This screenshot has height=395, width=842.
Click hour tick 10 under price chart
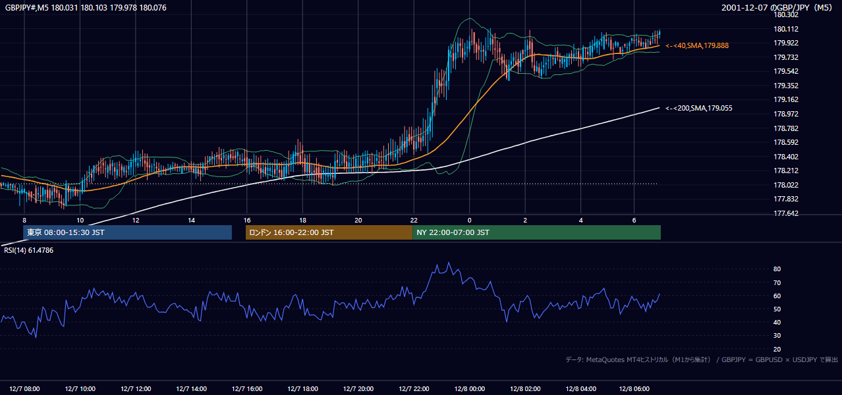(80, 220)
